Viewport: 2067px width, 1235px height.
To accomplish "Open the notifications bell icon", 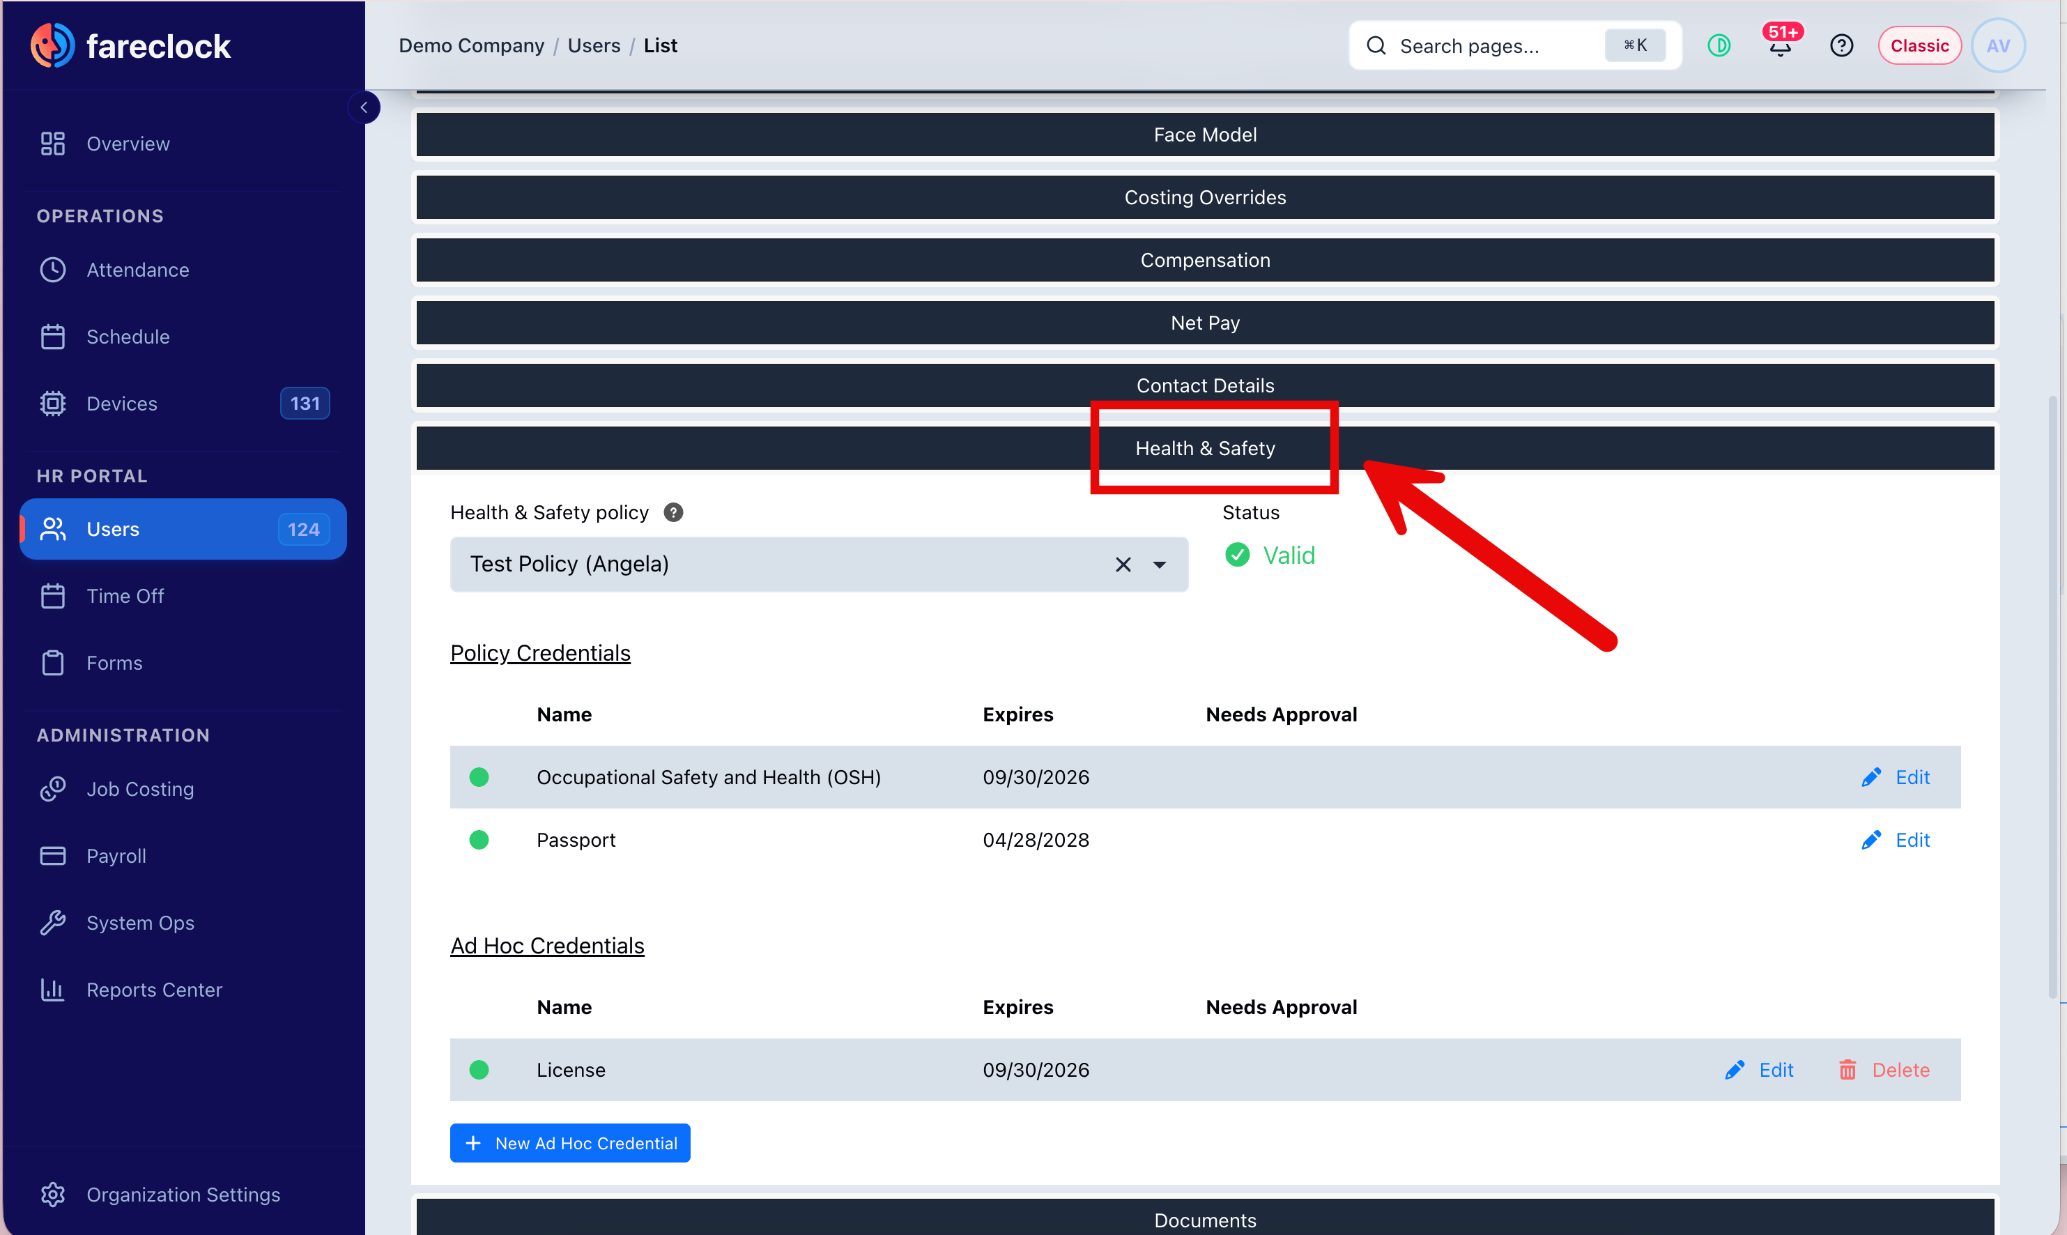I will tap(1780, 46).
